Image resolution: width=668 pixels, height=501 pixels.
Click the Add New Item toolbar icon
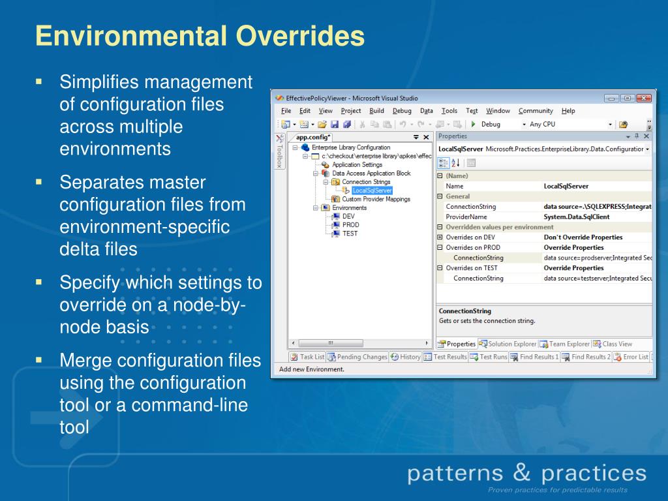pyautogui.click(x=304, y=125)
